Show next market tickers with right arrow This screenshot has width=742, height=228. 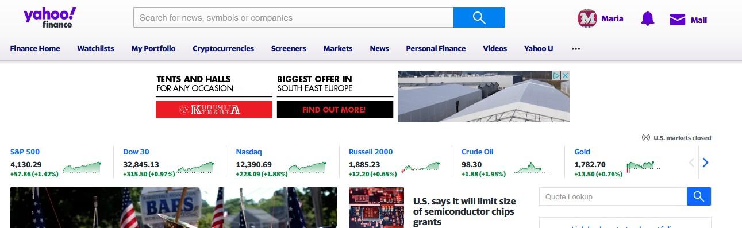706,163
